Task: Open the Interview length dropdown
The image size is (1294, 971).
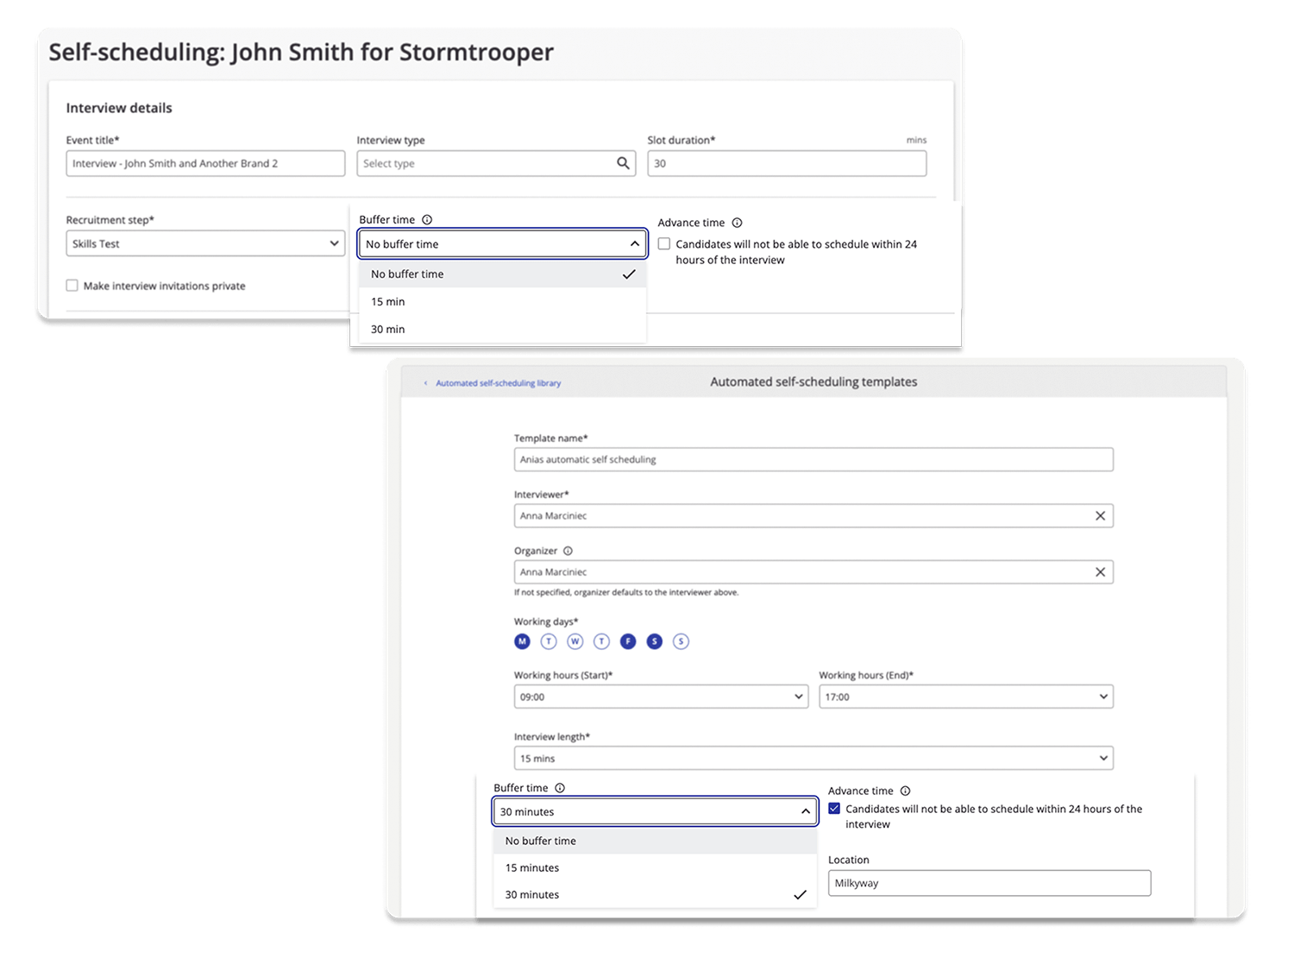Action: pos(813,759)
